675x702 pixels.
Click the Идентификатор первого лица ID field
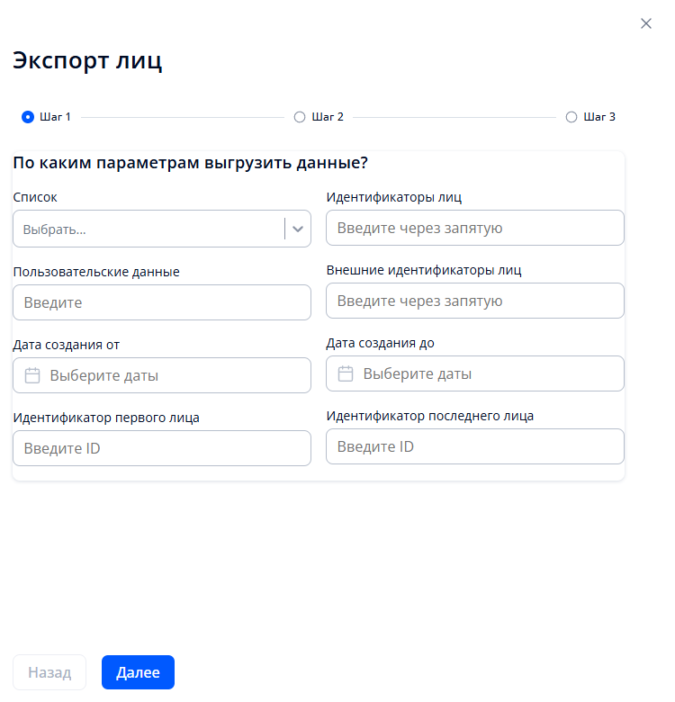pos(162,448)
